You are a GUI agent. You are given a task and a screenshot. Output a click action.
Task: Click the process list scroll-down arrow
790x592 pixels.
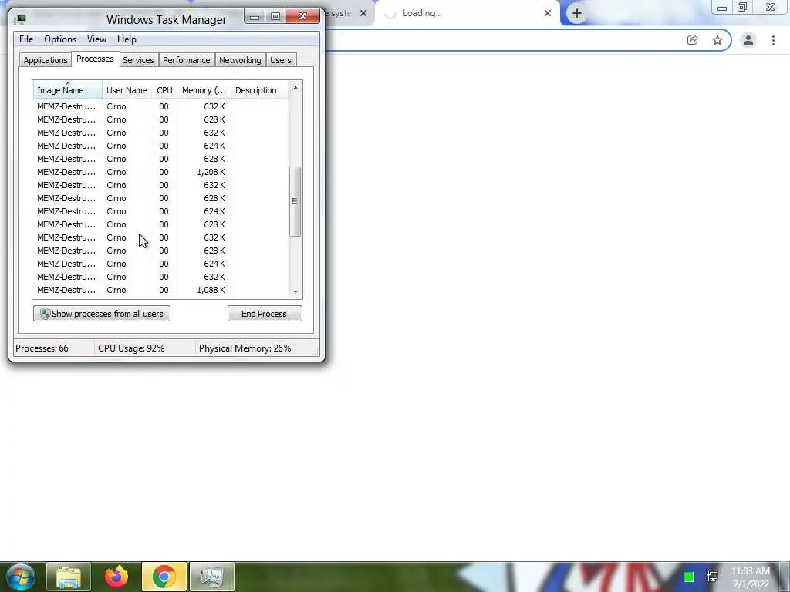(x=295, y=291)
